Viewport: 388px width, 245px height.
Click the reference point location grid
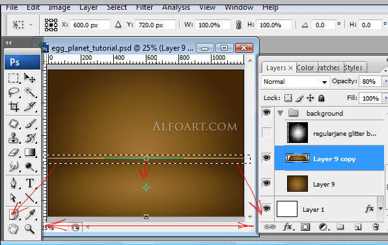[x=51, y=25]
